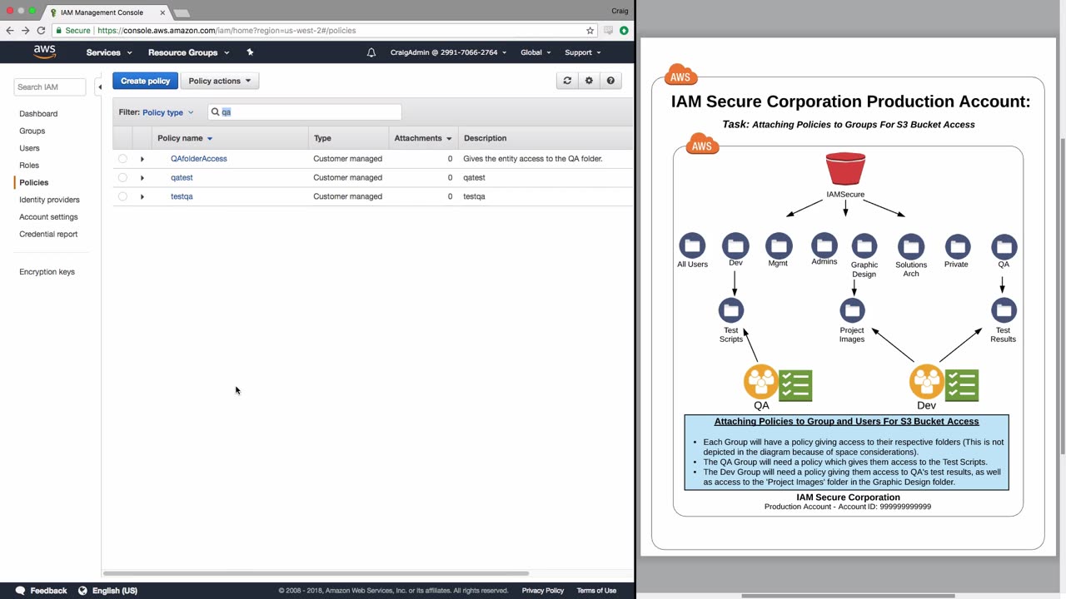
Task: Open the CraigAdmin account dropdown
Action: coord(448,52)
